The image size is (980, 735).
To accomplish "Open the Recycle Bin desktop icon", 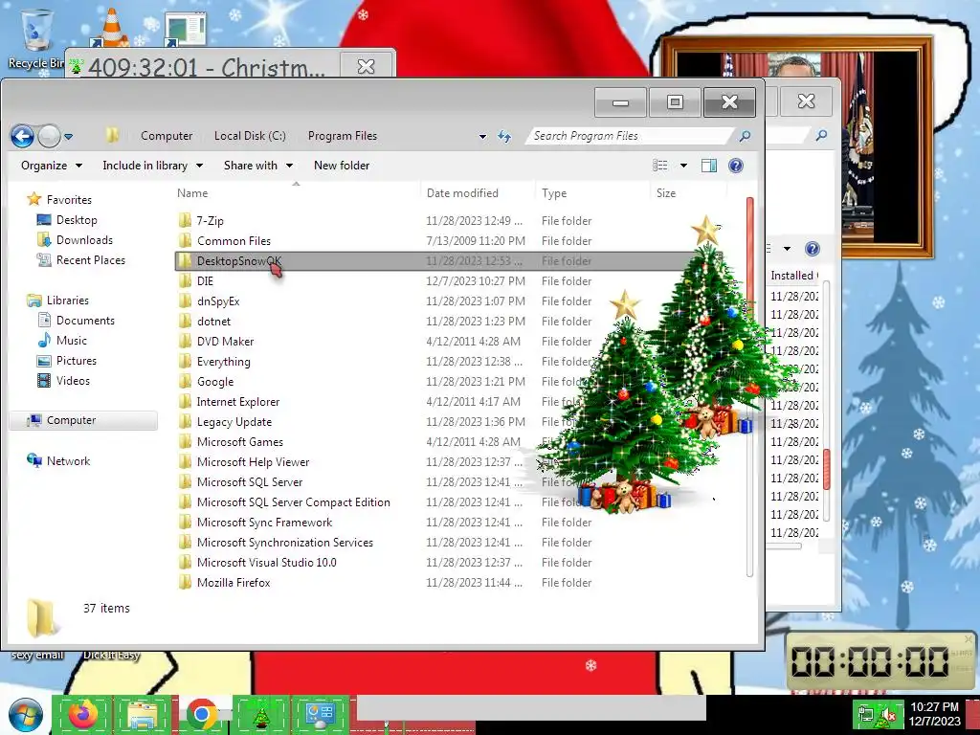I will pyautogui.click(x=35, y=37).
